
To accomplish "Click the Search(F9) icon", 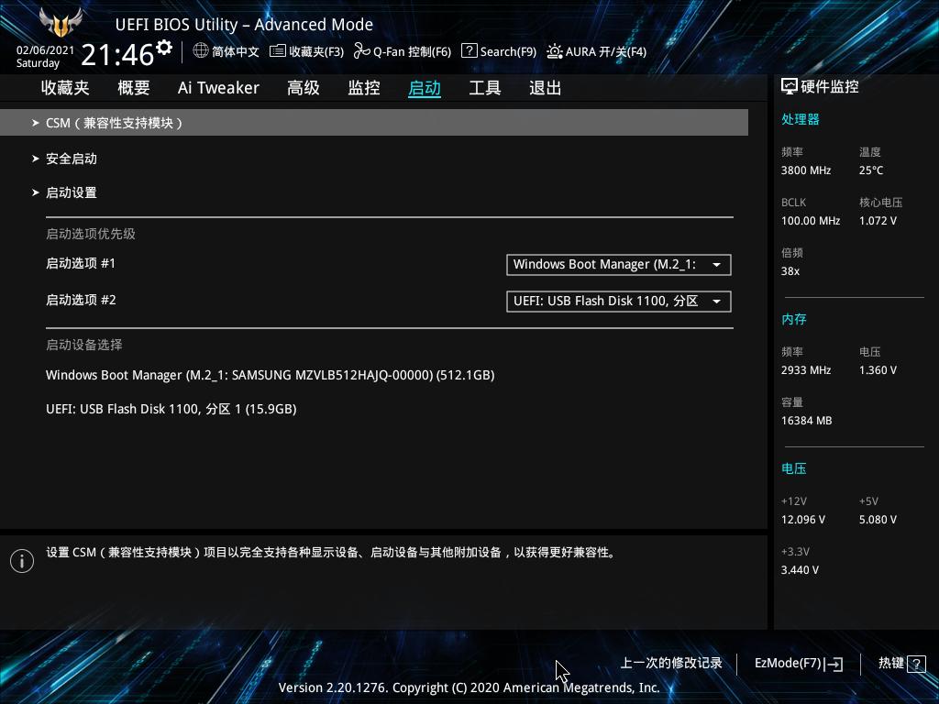I will tap(469, 51).
